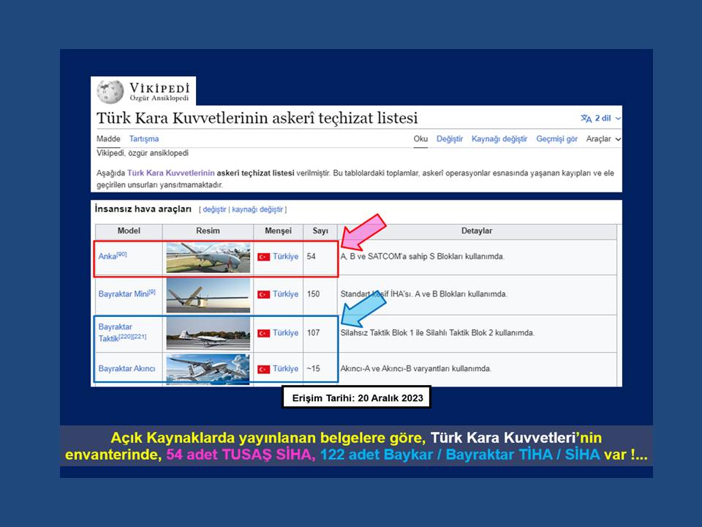Image resolution: width=702 pixels, height=527 pixels.
Task: Click the Turkish flag icon in Bayraktar Mini row
Action: point(264,294)
